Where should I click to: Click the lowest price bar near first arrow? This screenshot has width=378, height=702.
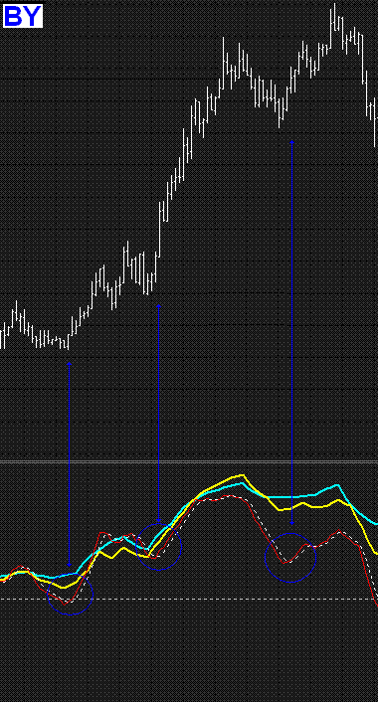[68, 342]
